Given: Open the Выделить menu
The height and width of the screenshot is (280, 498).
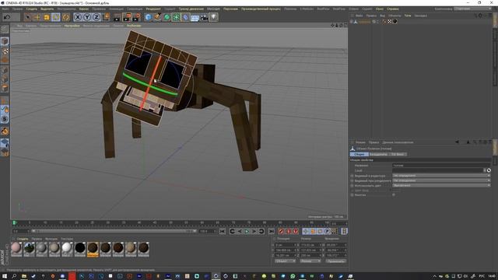Looking at the screenshot, I should [x=47, y=9].
